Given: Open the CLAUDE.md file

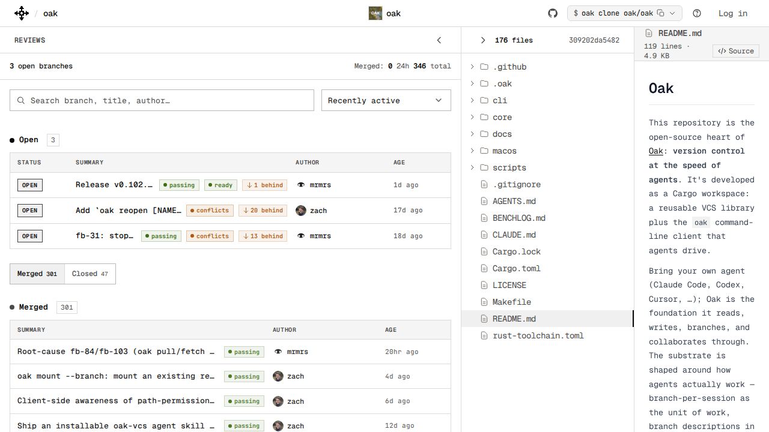Looking at the screenshot, I should pos(547,235).
